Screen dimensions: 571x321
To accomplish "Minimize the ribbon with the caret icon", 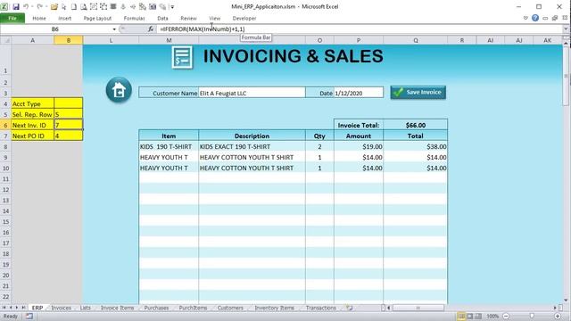I will [x=525, y=18].
